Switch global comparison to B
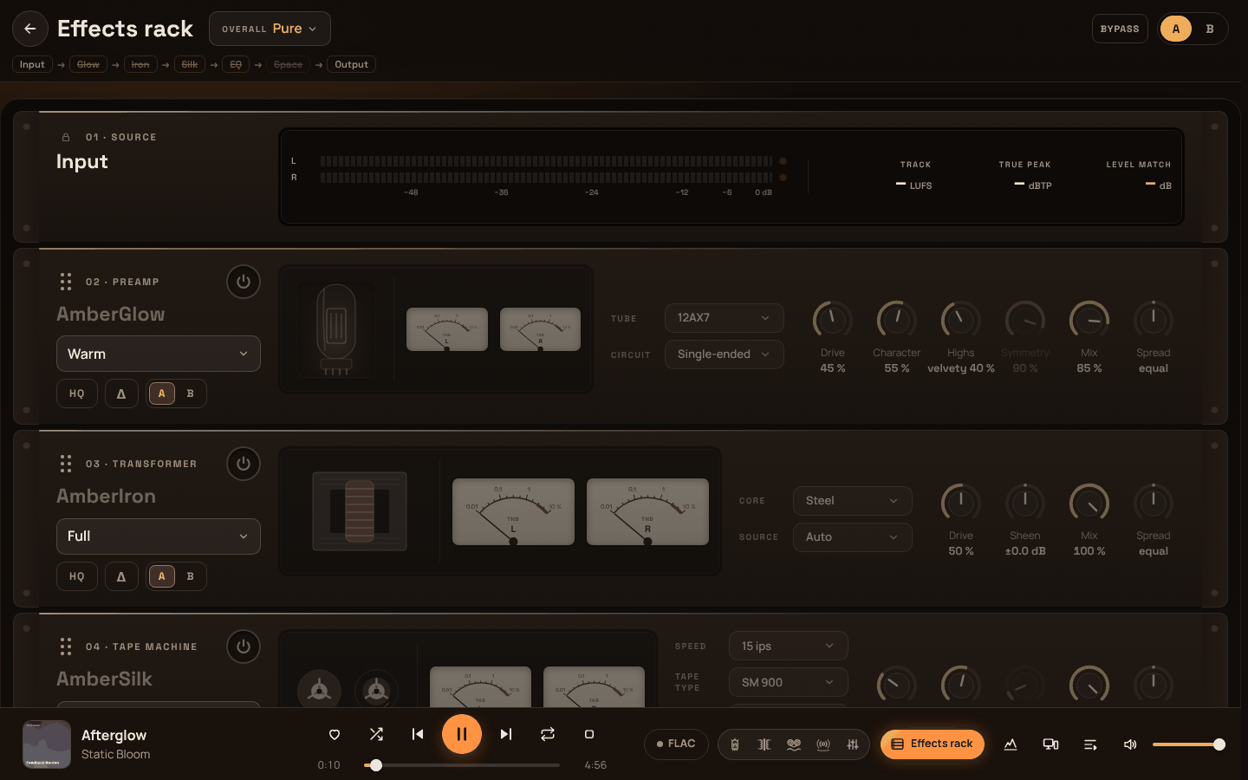 [1210, 29]
